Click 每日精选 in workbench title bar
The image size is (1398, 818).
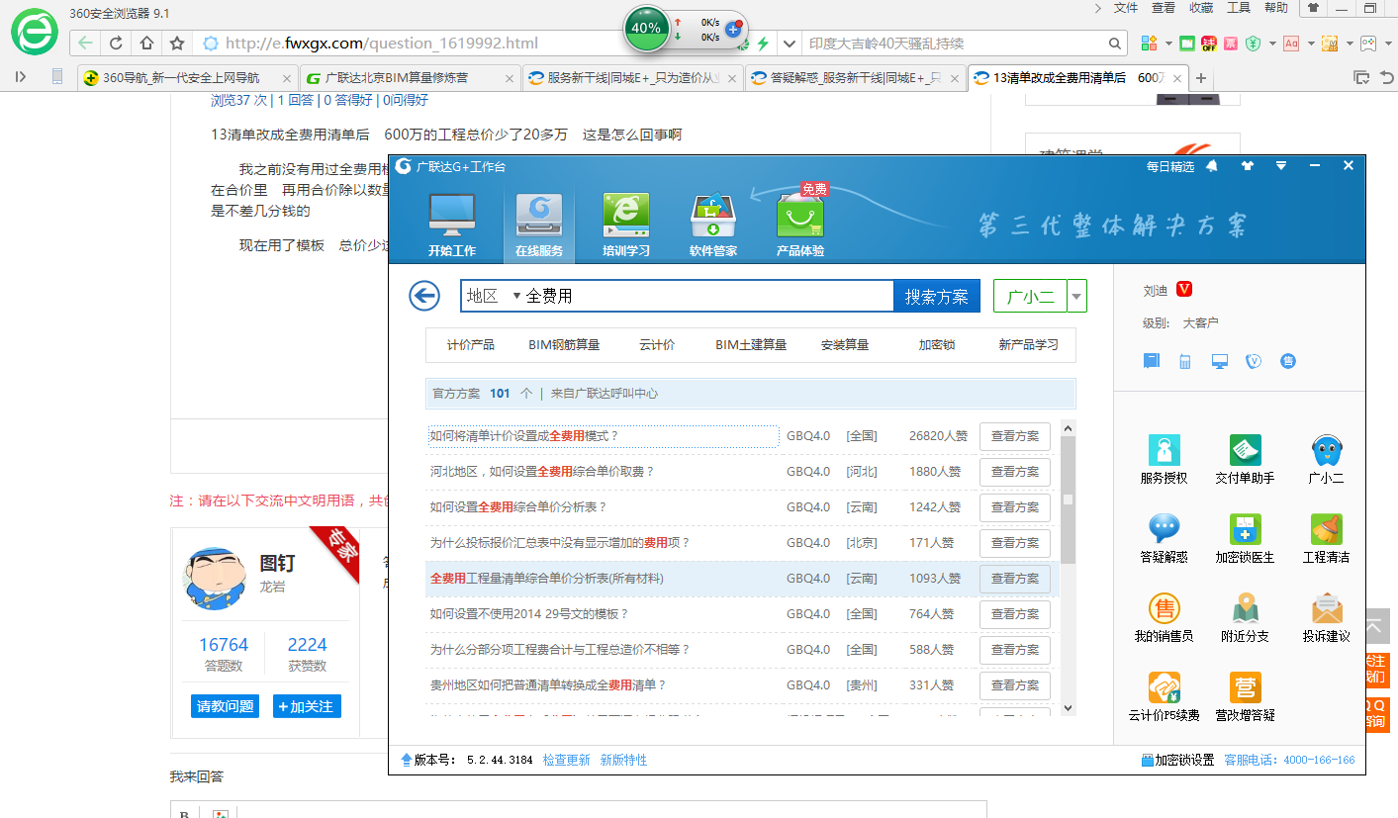coord(1170,167)
